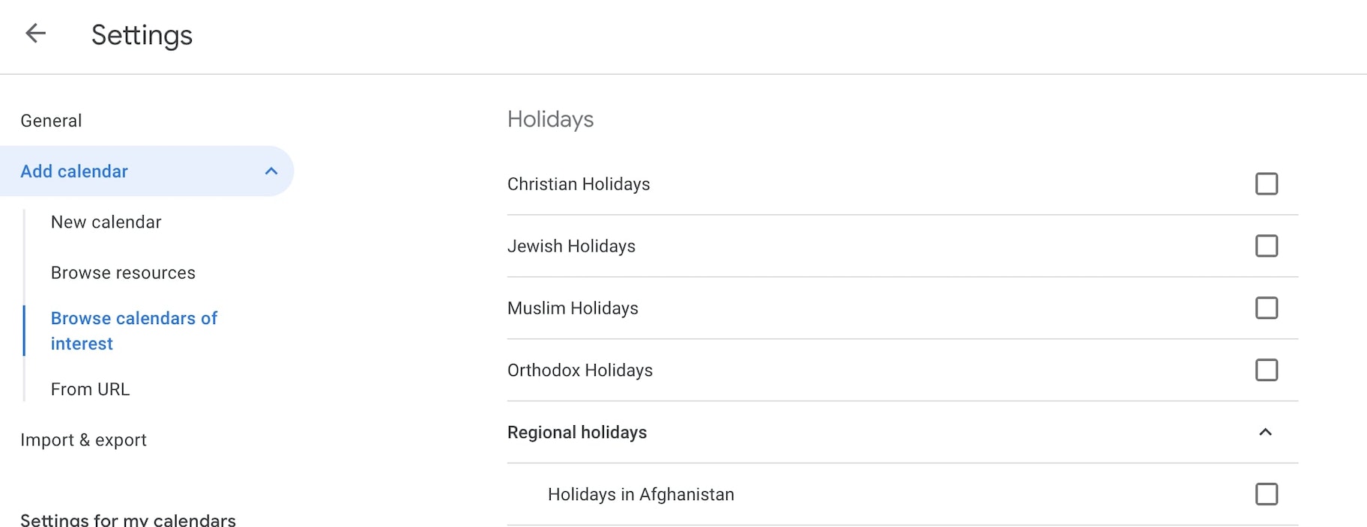Image resolution: width=1367 pixels, height=527 pixels.
Task: Click the back arrow icon
Action: click(x=35, y=34)
